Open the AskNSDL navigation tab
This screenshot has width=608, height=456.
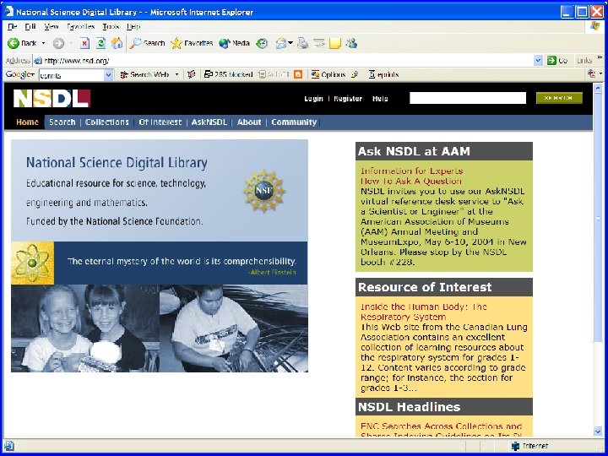[209, 122]
